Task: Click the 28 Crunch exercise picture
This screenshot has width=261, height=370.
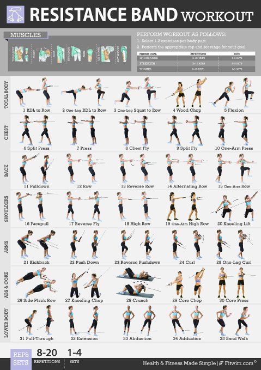Action: pyautogui.click(x=137, y=282)
